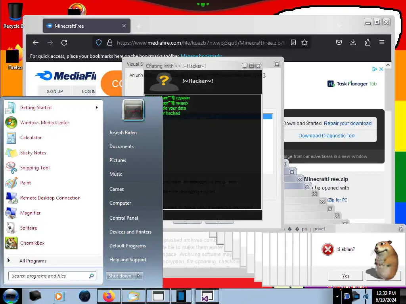This screenshot has height=304, width=406.
Task: Click the Task Manager Tab ad
Action: tap(352, 84)
